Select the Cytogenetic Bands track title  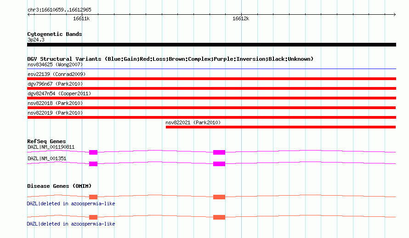55,34
